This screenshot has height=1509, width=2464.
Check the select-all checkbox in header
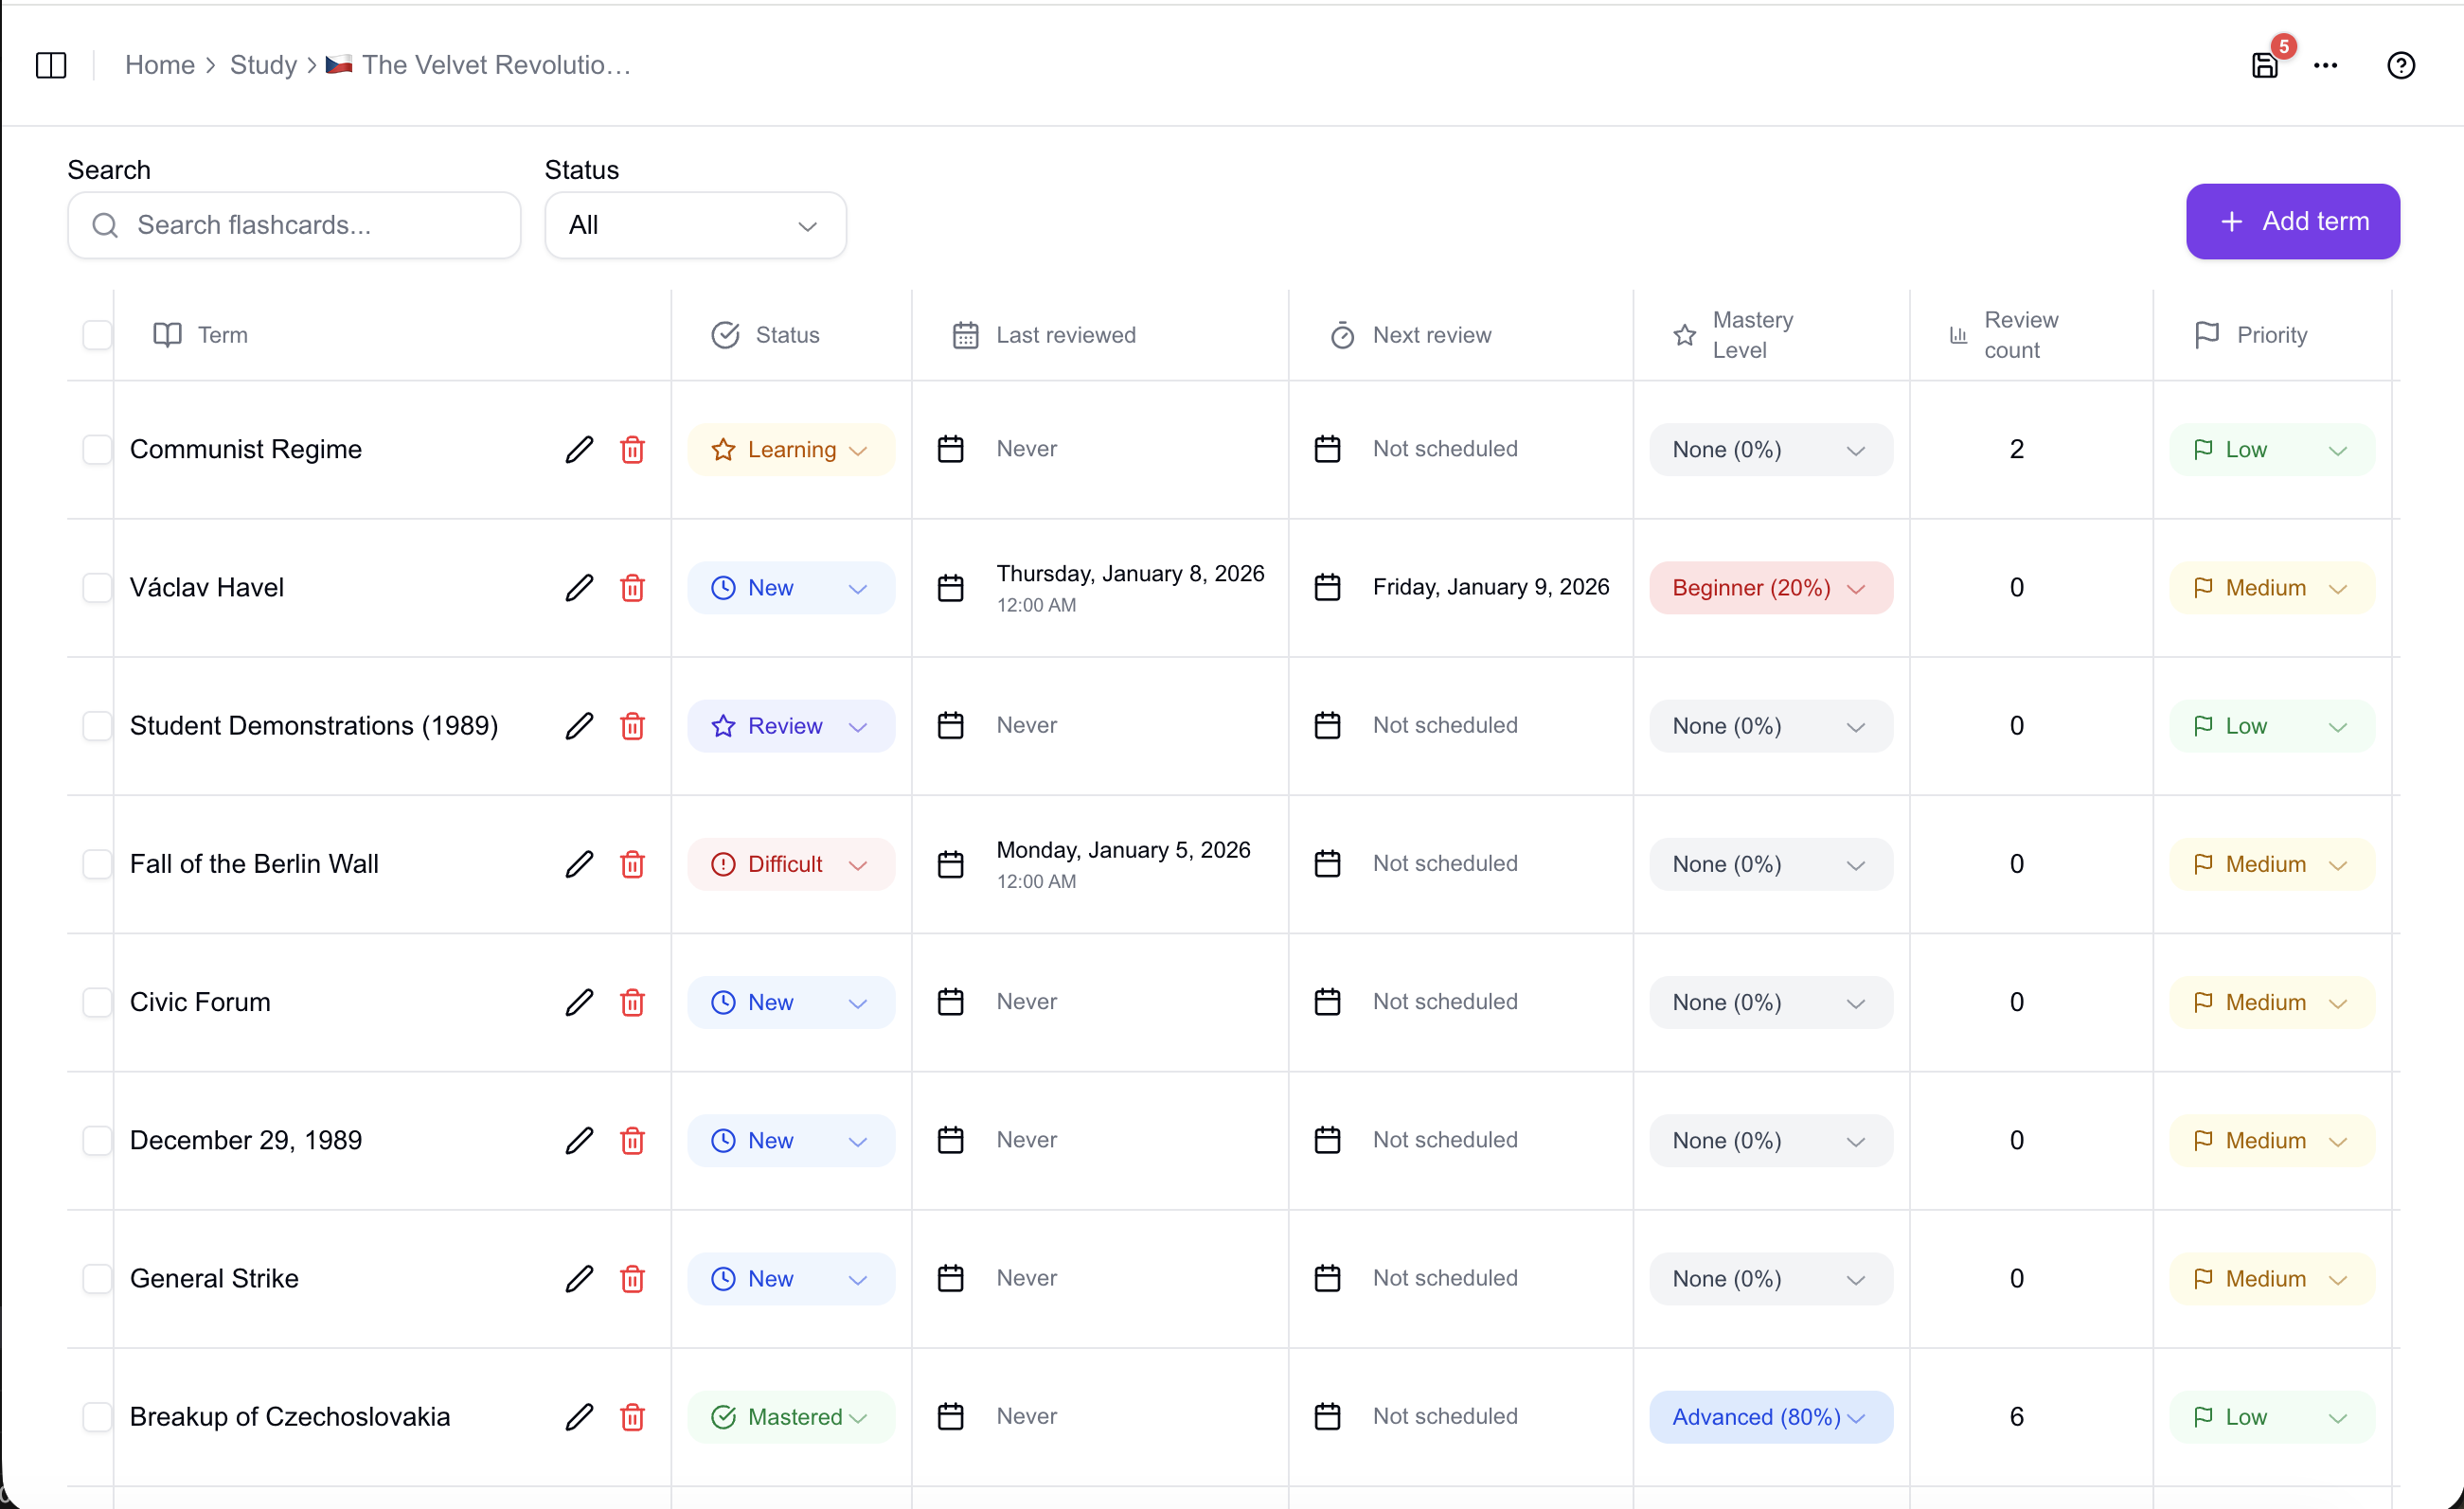(97, 335)
